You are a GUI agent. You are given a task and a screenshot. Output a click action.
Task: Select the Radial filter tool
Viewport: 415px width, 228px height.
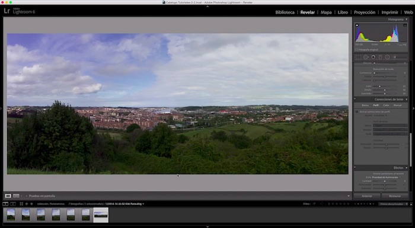click(x=387, y=57)
